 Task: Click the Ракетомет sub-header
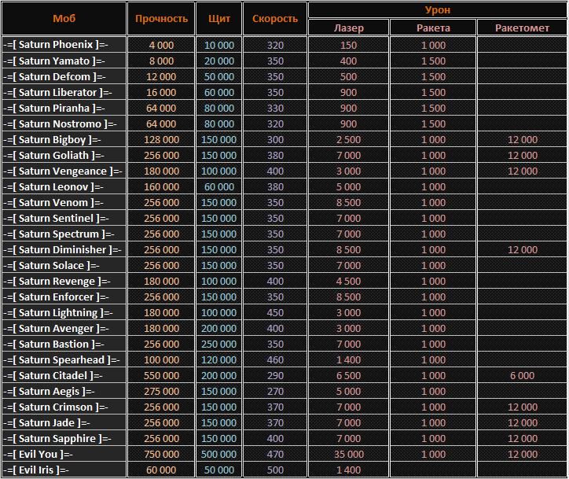click(x=522, y=28)
